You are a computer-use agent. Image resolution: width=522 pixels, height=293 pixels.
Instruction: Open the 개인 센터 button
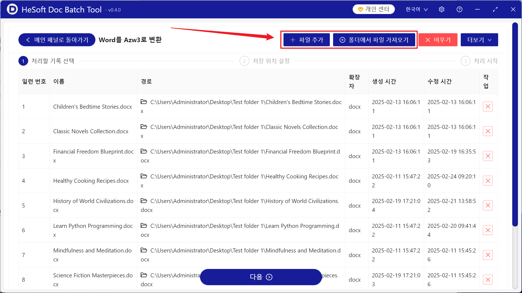click(x=374, y=9)
